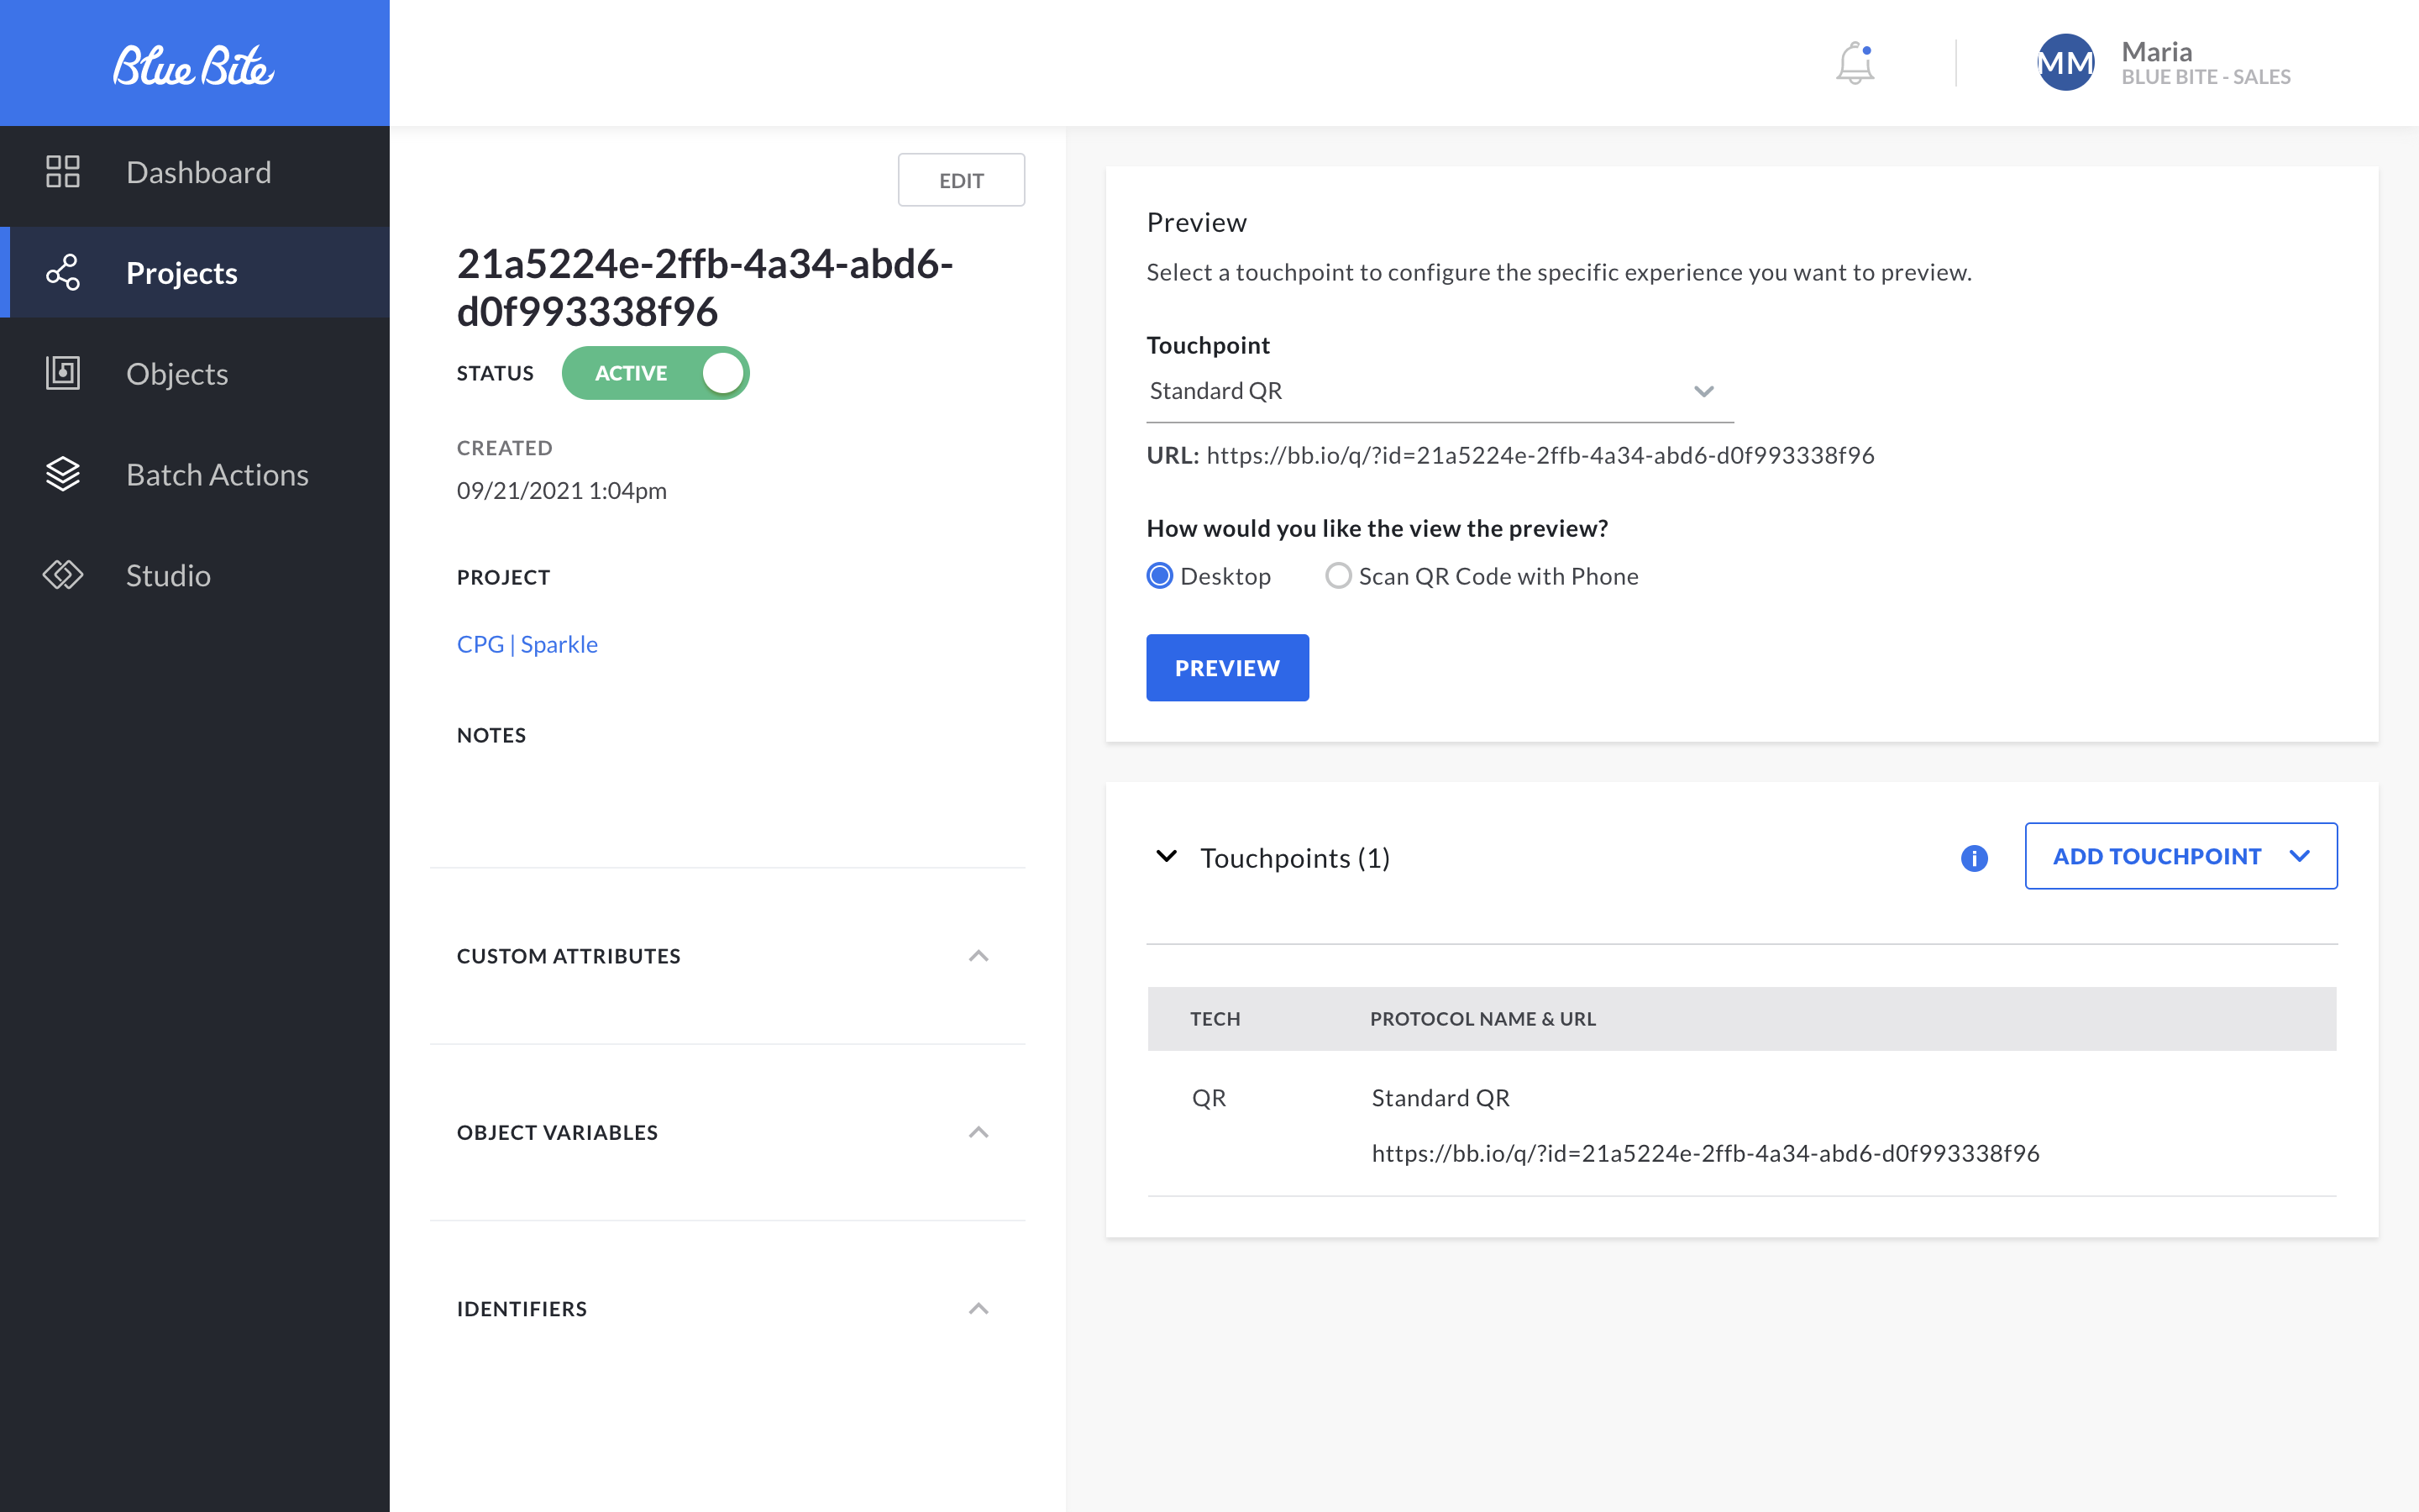This screenshot has width=2419, height=1512.
Task: Select Scan QR Code with Phone
Action: coord(1339,576)
